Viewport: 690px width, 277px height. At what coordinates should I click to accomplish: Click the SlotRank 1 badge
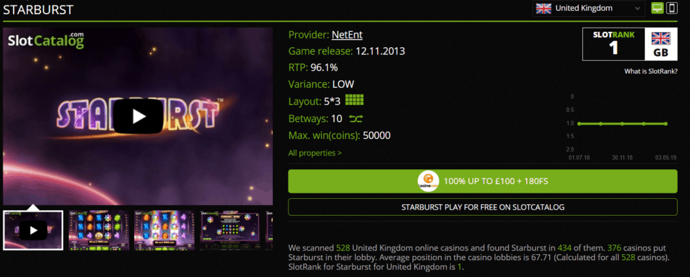click(613, 44)
